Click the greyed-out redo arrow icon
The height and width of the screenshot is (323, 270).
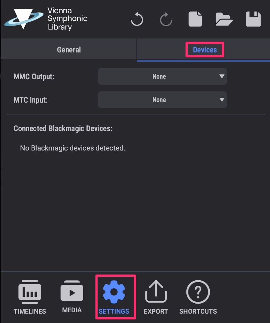[x=166, y=19]
